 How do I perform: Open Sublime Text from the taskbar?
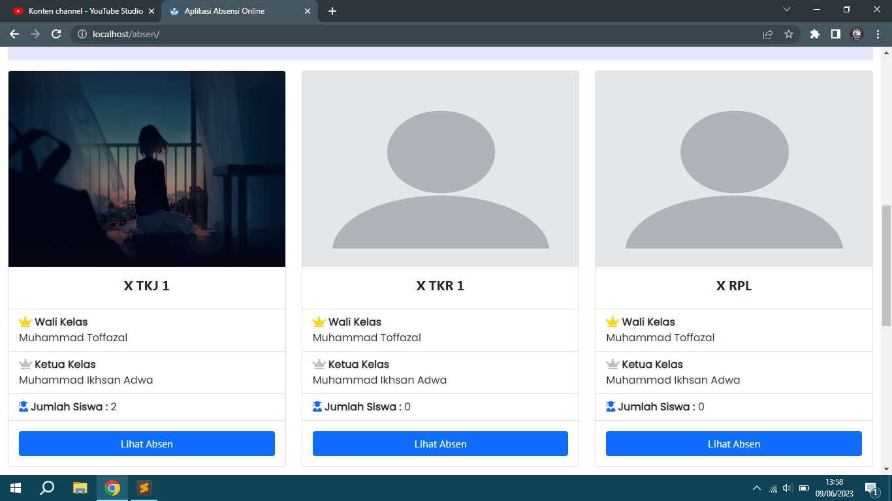144,488
